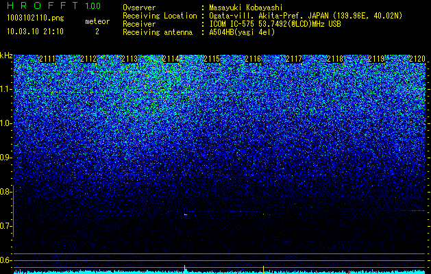Click time marker 2114

pos(171,59)
